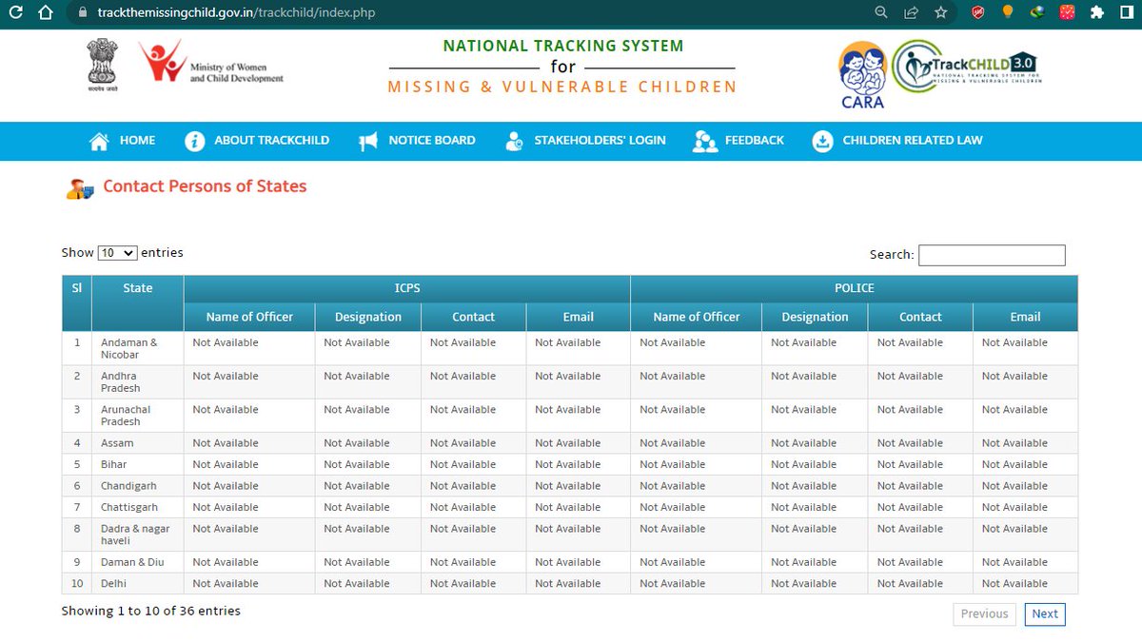Open the red shield extension icon
This screenshot has width=1142, height=642.
[977, 13]
